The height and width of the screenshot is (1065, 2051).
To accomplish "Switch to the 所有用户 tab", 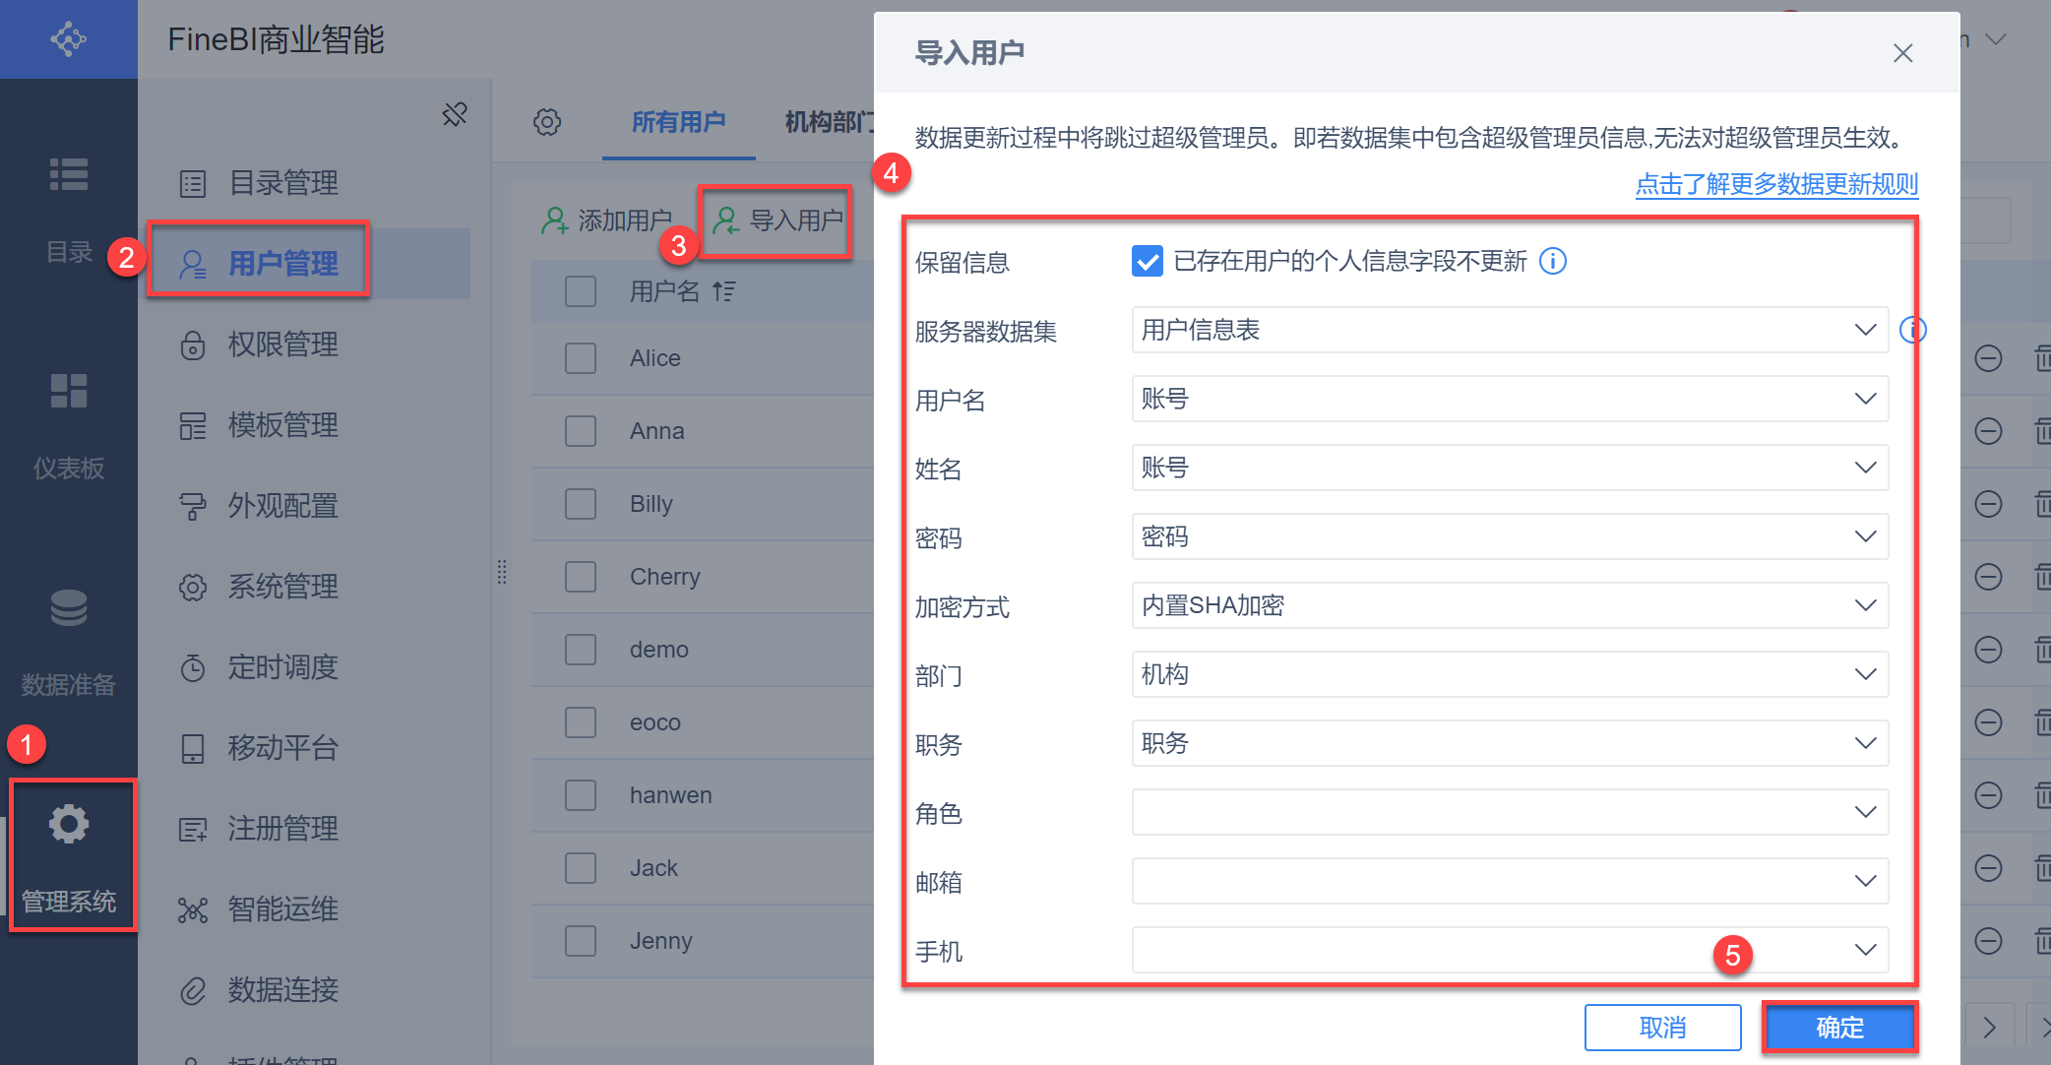I will (678, 122).
